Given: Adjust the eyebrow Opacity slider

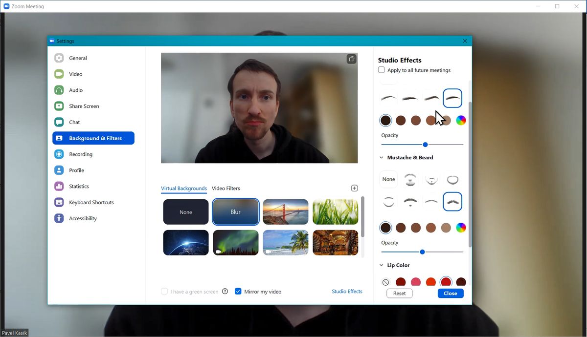Looking at the screenshot, I should pos(422,145).
